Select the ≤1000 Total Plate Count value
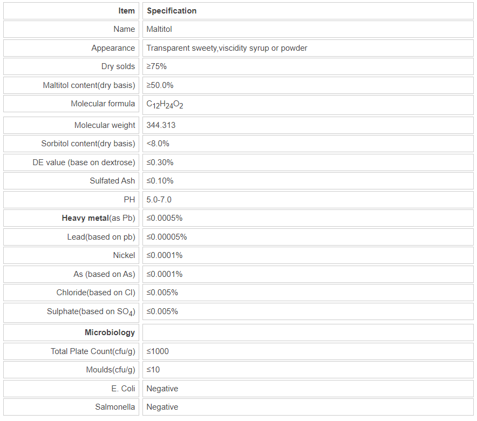Screen dimensions: 477x421 click(x=158, y=351)
